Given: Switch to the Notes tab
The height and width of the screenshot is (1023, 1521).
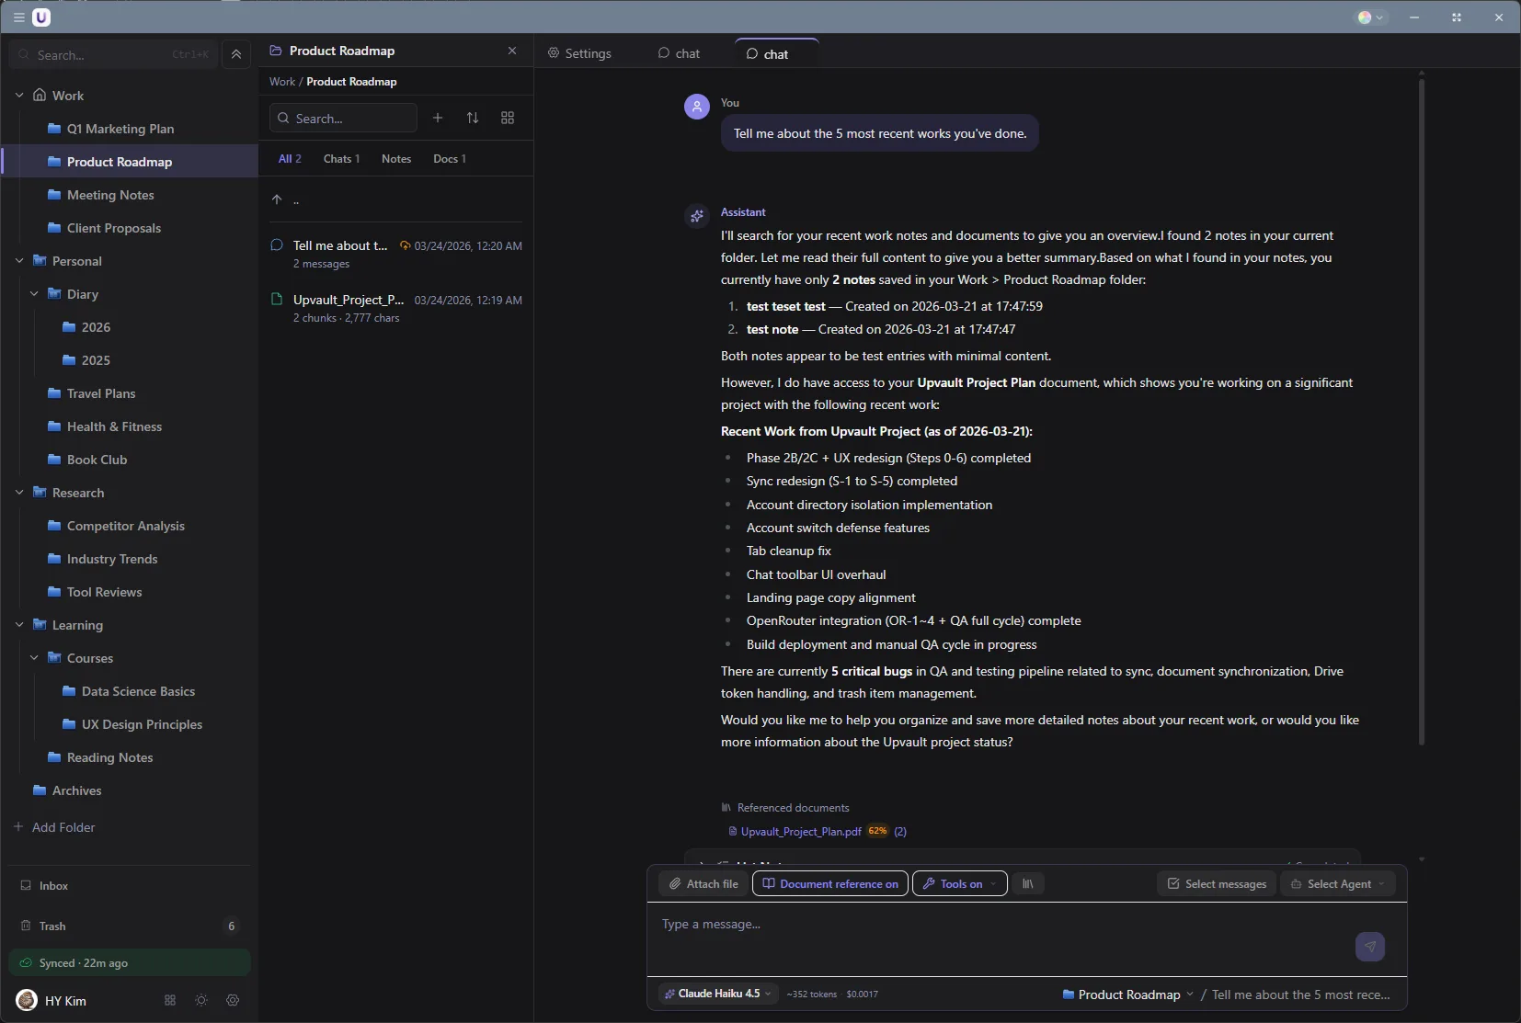Looking at the screenshot, I should pyautogui.click(x=396, y=158).
